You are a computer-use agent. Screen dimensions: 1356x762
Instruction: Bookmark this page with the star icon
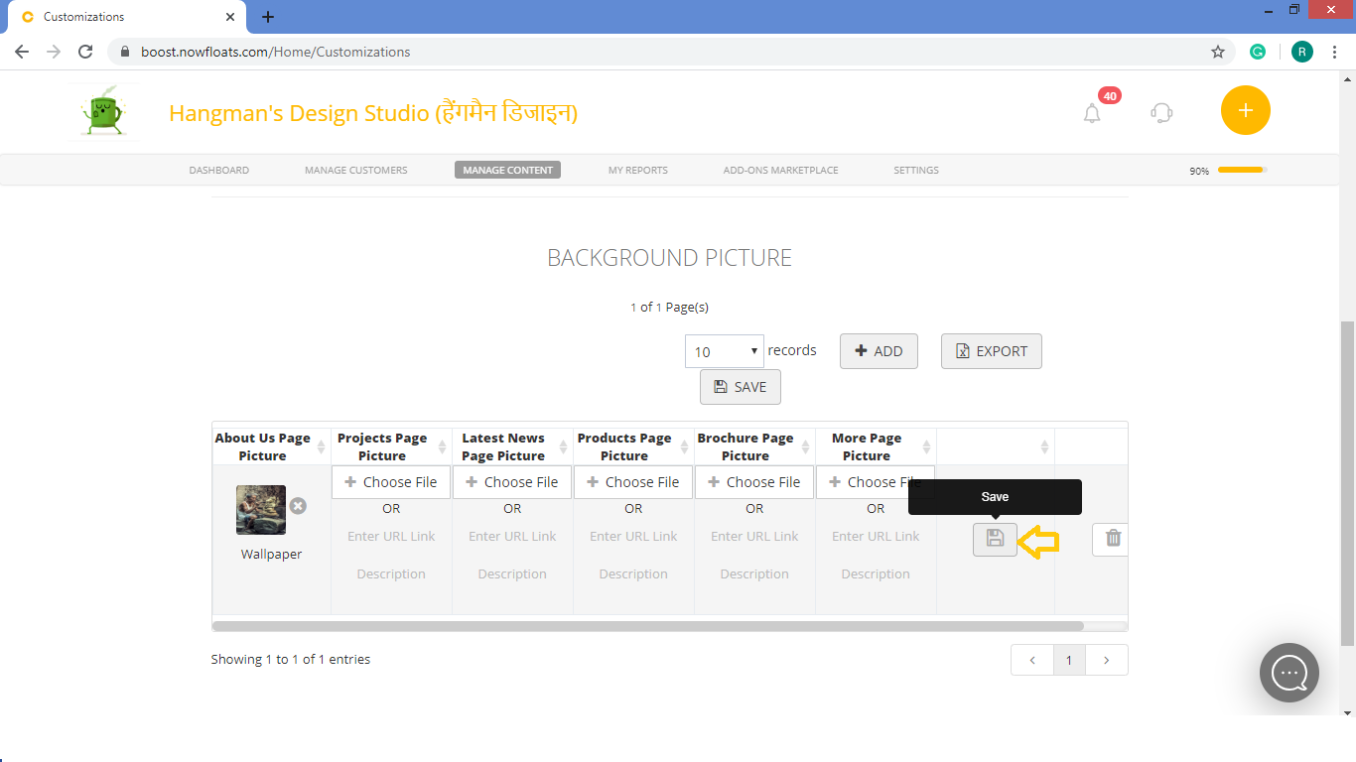(1218, 52)
